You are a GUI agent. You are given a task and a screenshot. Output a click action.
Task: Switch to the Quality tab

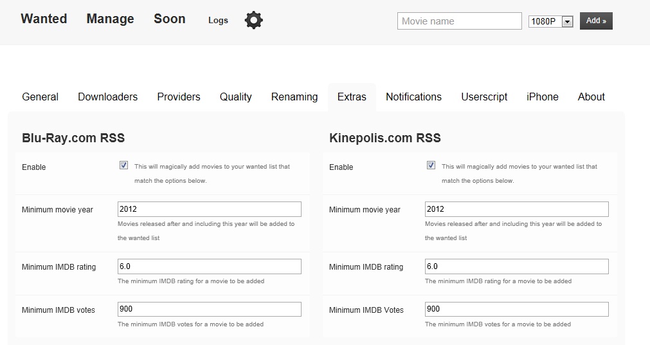coord(235,97)
